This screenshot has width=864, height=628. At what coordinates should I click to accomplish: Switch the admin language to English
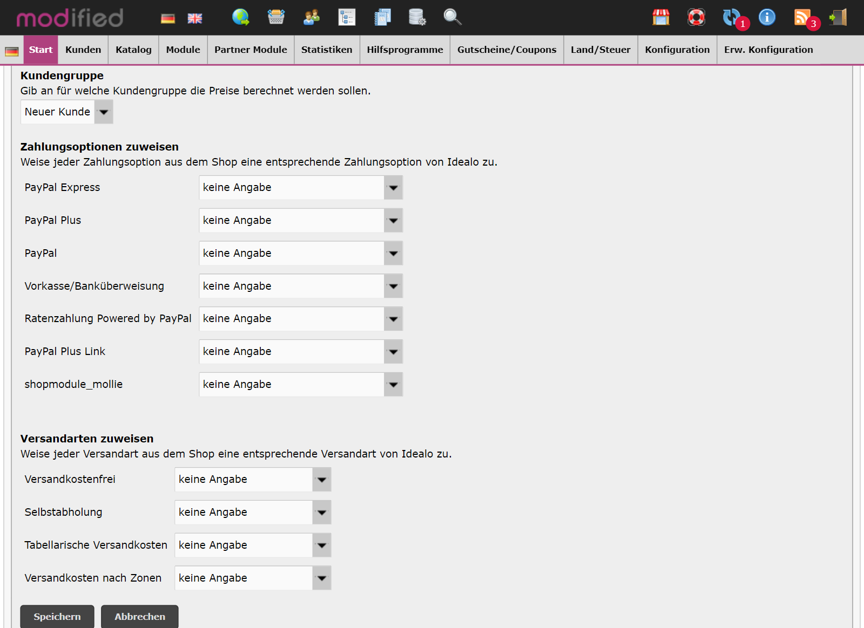[194, 18]
